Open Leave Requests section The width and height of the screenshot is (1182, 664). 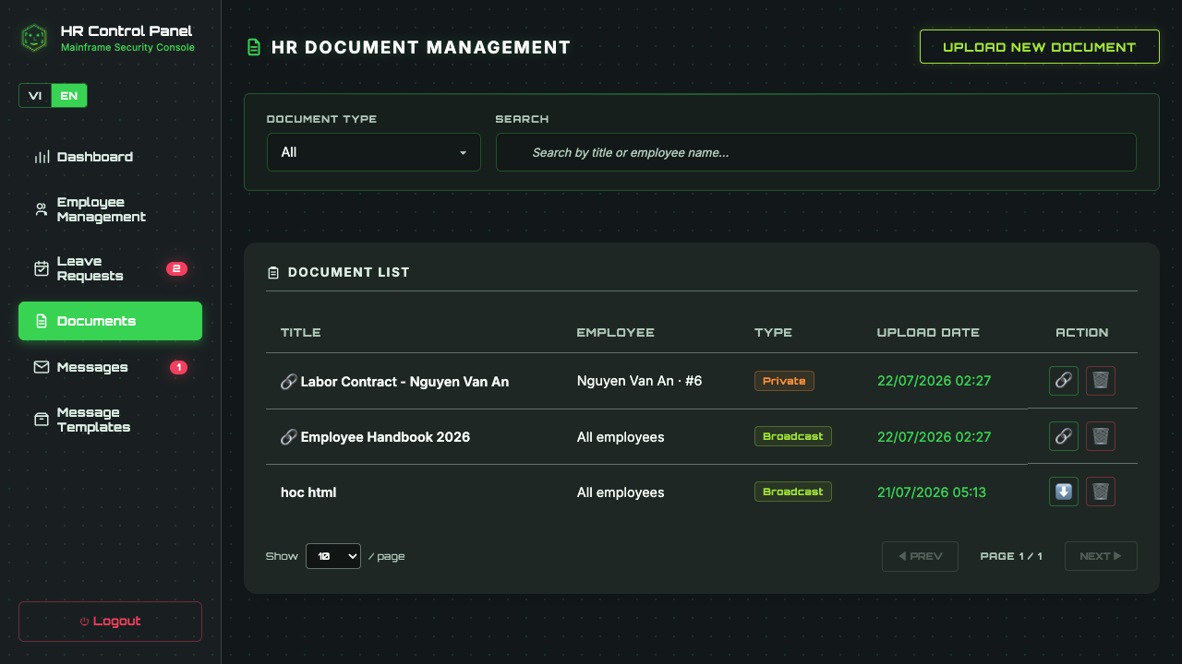[x=110, y=268]
